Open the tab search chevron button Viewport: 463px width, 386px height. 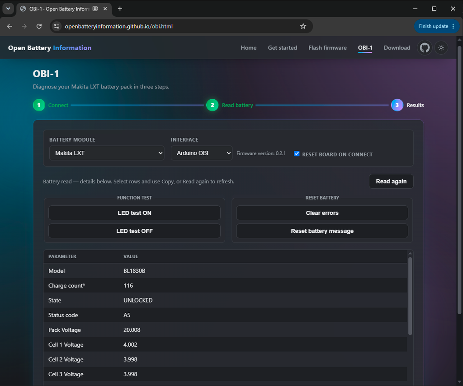(8, 9)
